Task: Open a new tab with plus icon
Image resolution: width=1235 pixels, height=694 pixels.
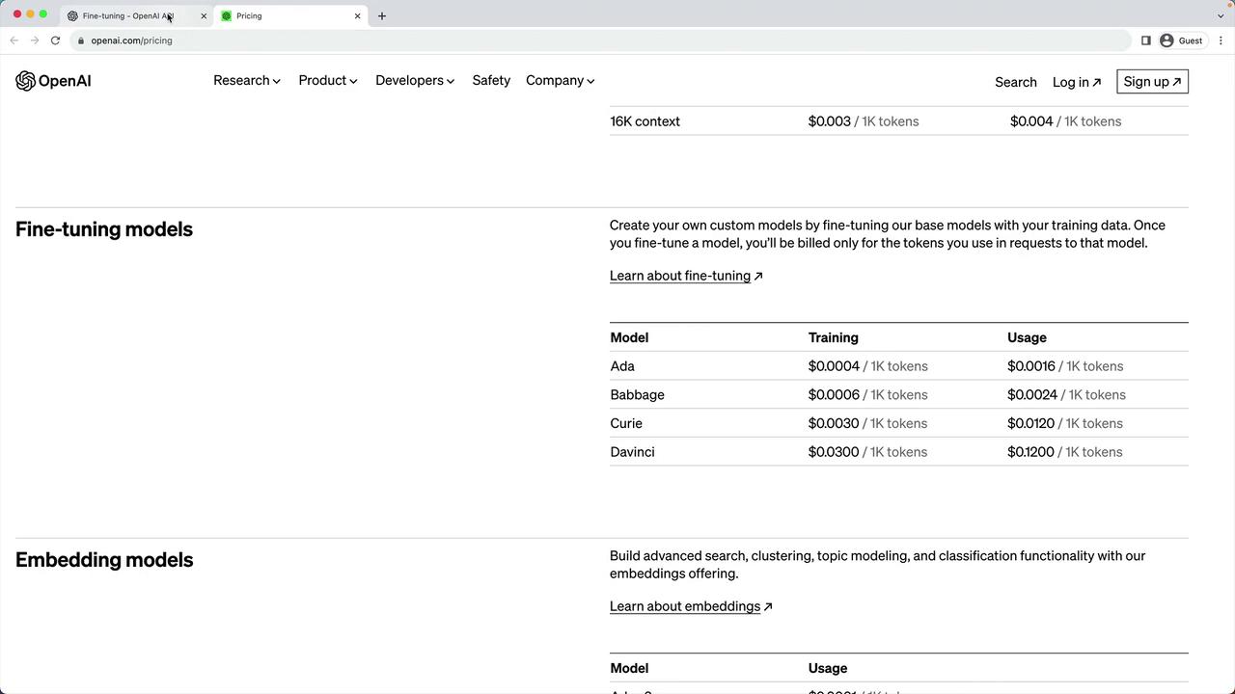Action: tap(382, 15)
